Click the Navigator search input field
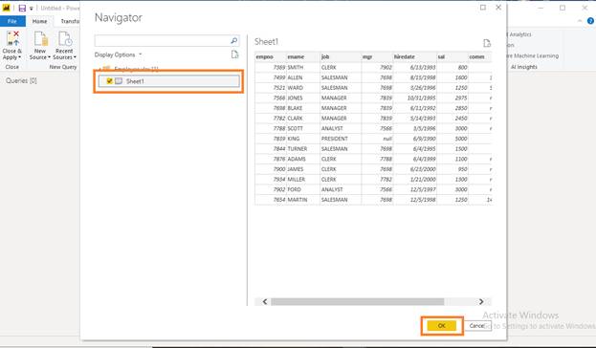Screen dimensions: 596x348 pos(163,41)
